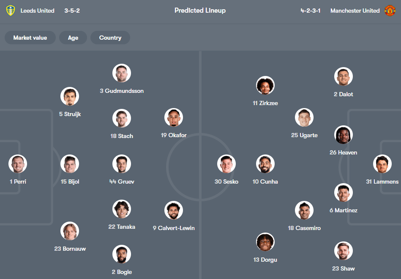Screen dimensions: 401x279
Task: Open Gudmundsson's player photo
Action: [121, 73]
